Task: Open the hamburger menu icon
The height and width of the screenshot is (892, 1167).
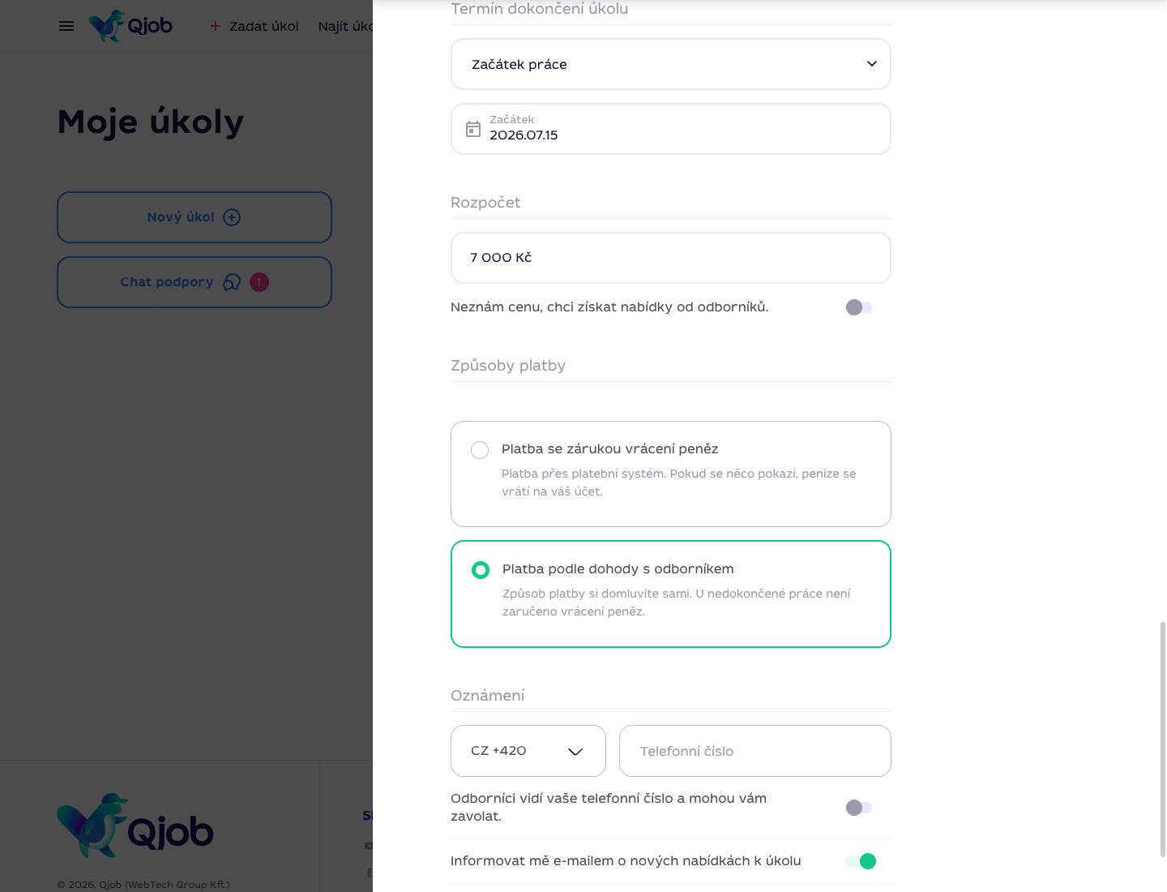Action: tap(66, 26)
